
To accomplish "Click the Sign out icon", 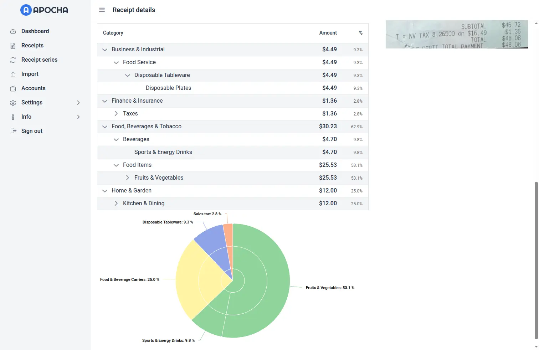I will [13, 131].
